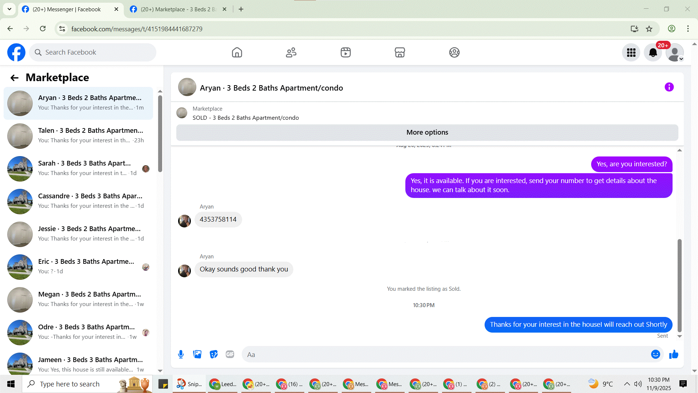Viewport: 698px width, 393px height.
Task: Click the 'Yes, are you interested?' message bubble
Action: 632,164
